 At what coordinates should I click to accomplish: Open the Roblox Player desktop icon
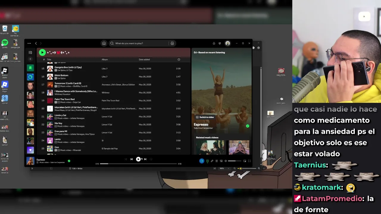coord(5,86)
